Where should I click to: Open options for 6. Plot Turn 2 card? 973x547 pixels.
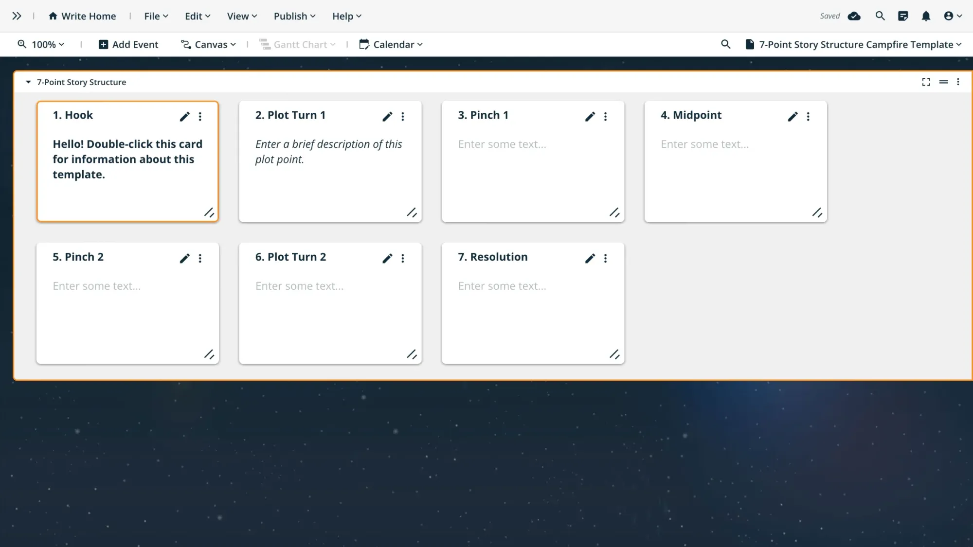403,258
